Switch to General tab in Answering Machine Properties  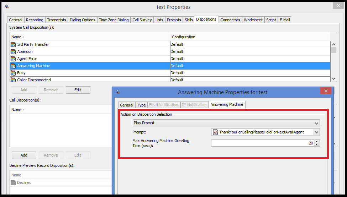tap(127, 105)
